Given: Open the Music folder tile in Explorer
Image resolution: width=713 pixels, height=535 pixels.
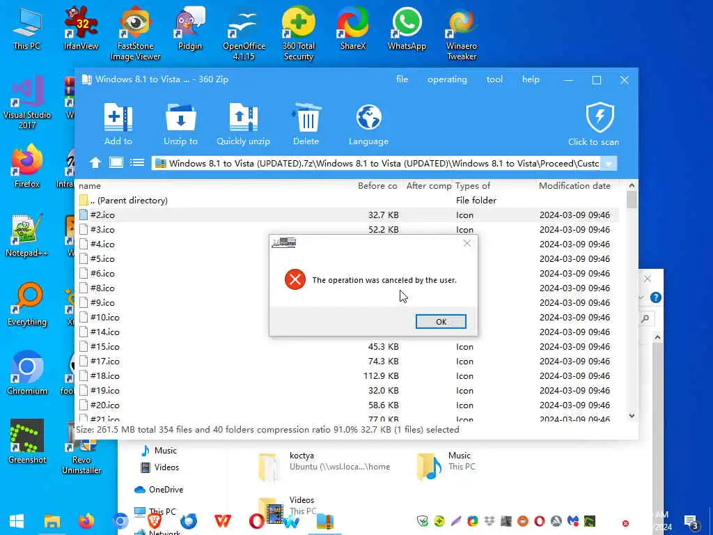Looking at the screenshot, I should [446, 466].
